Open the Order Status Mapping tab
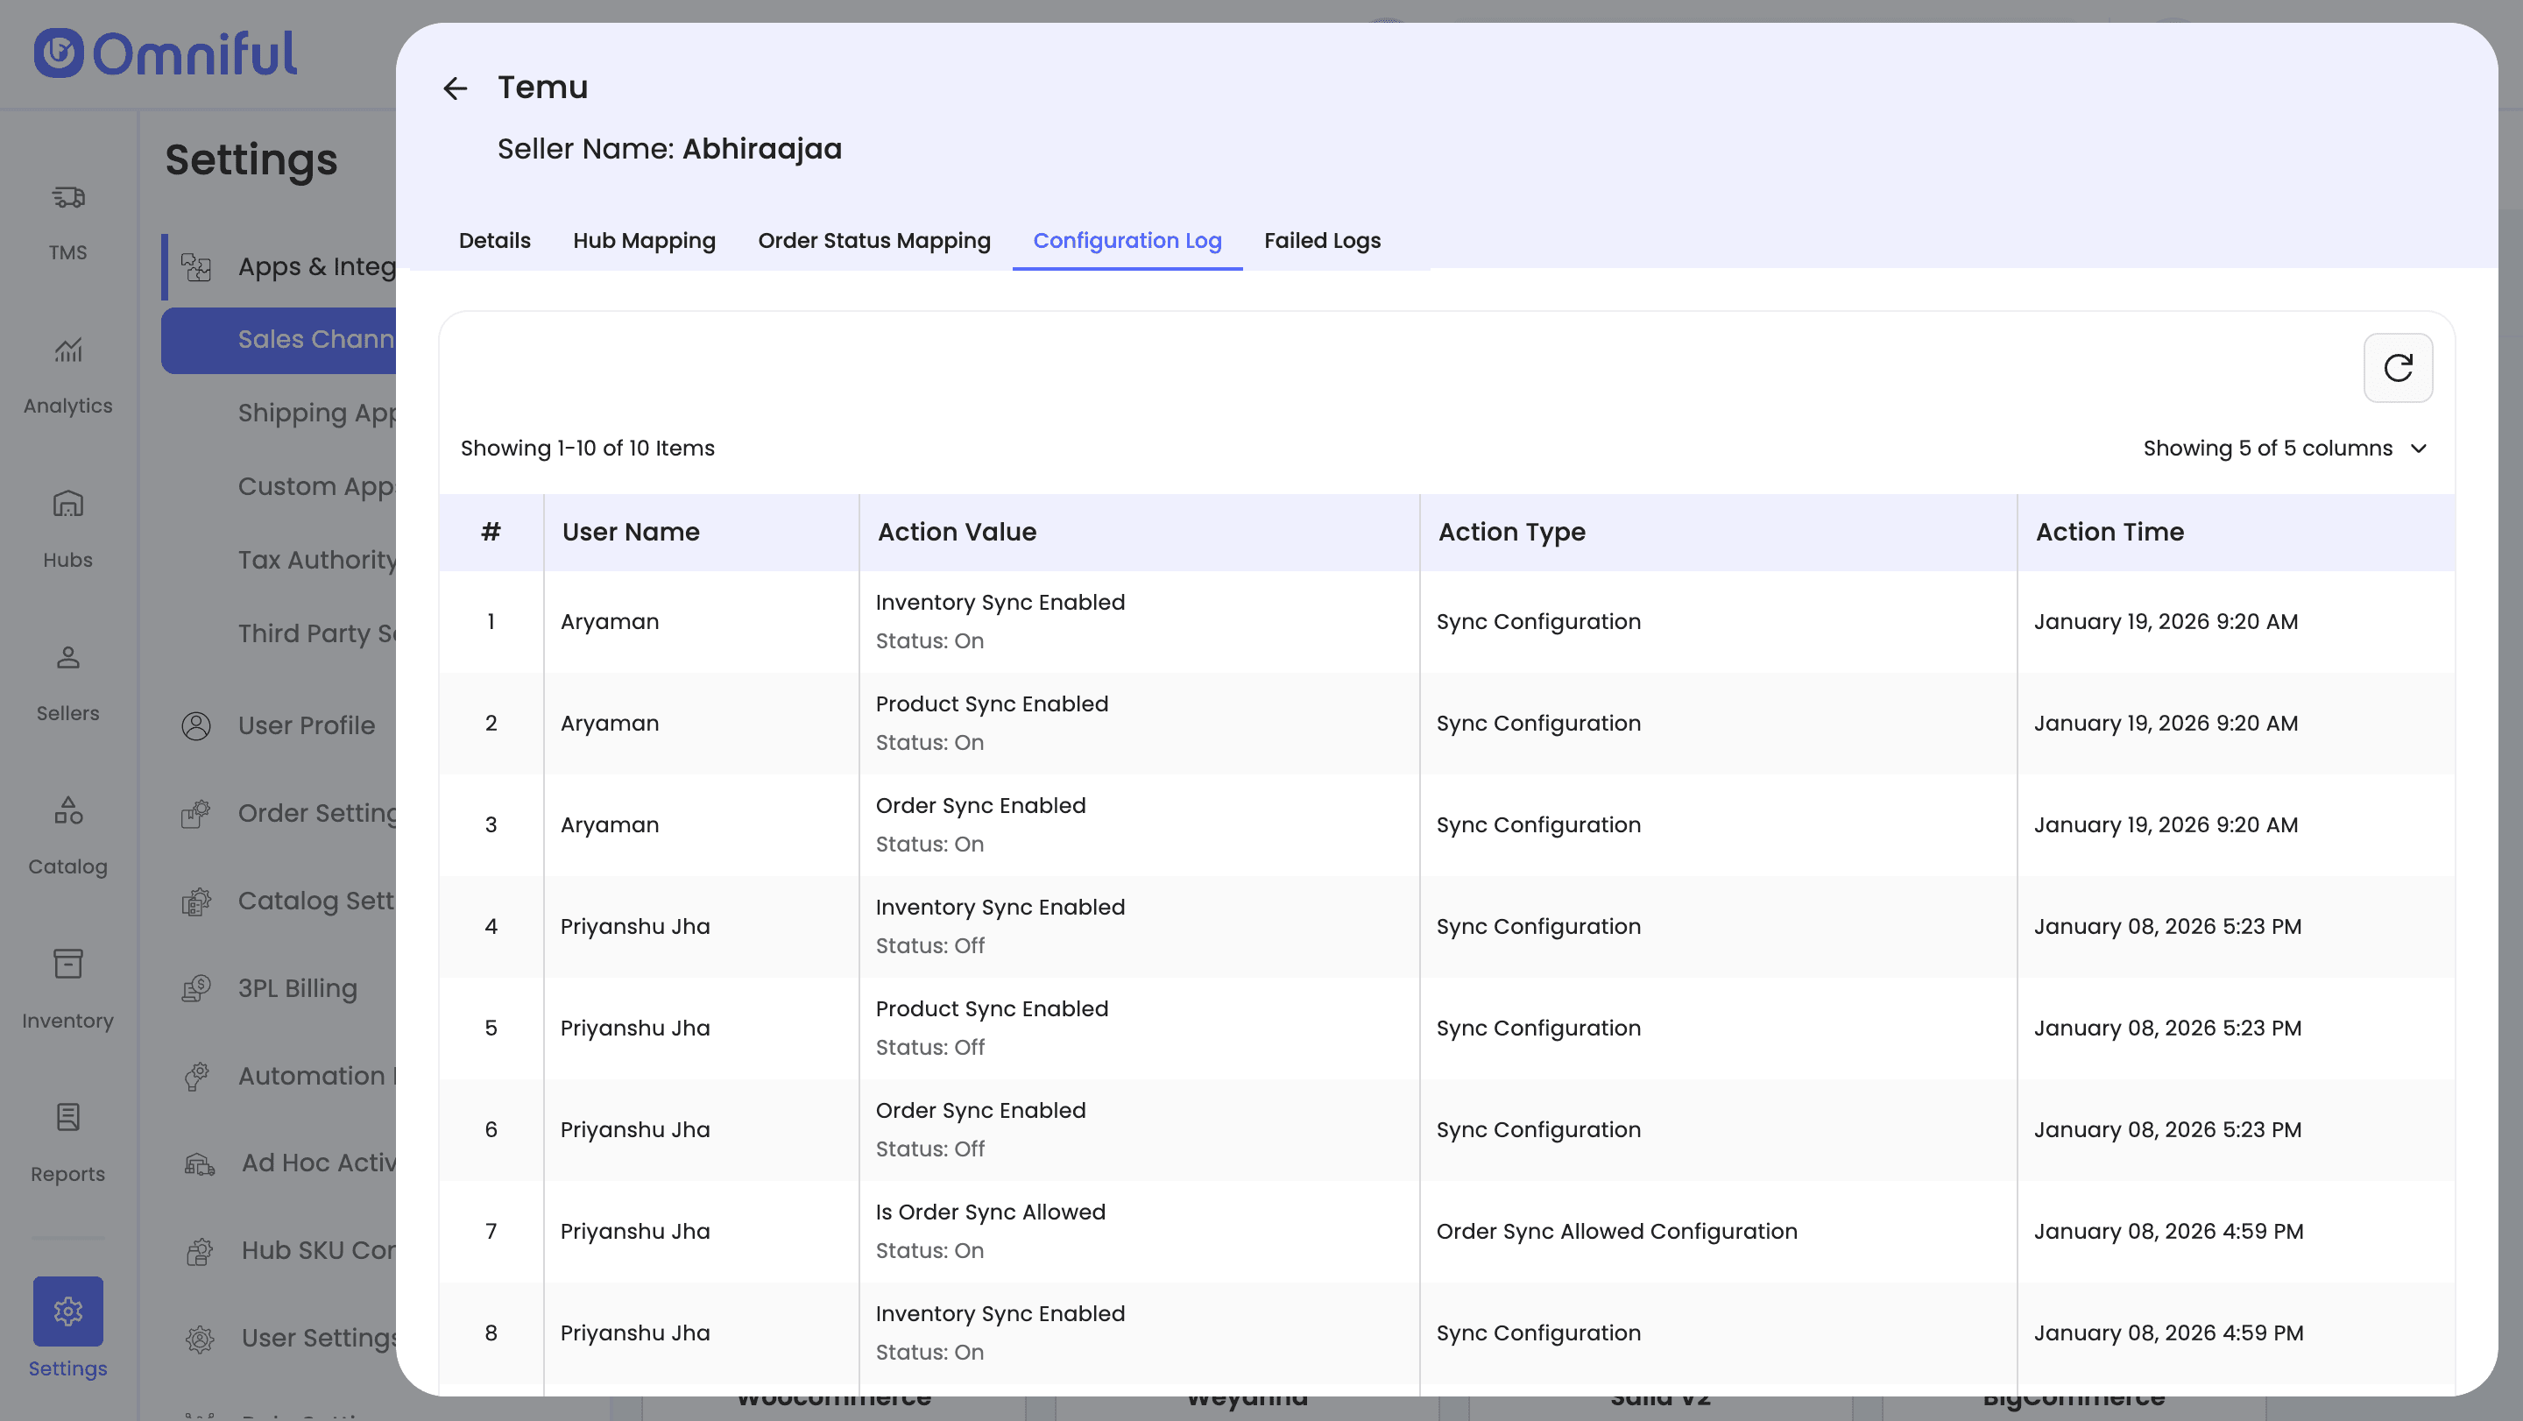2523x1421 pixels. [x=873, y=241]
